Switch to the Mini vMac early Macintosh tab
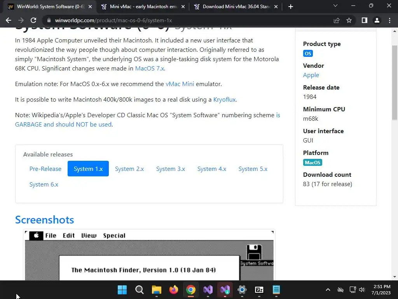 coord(143,7)
